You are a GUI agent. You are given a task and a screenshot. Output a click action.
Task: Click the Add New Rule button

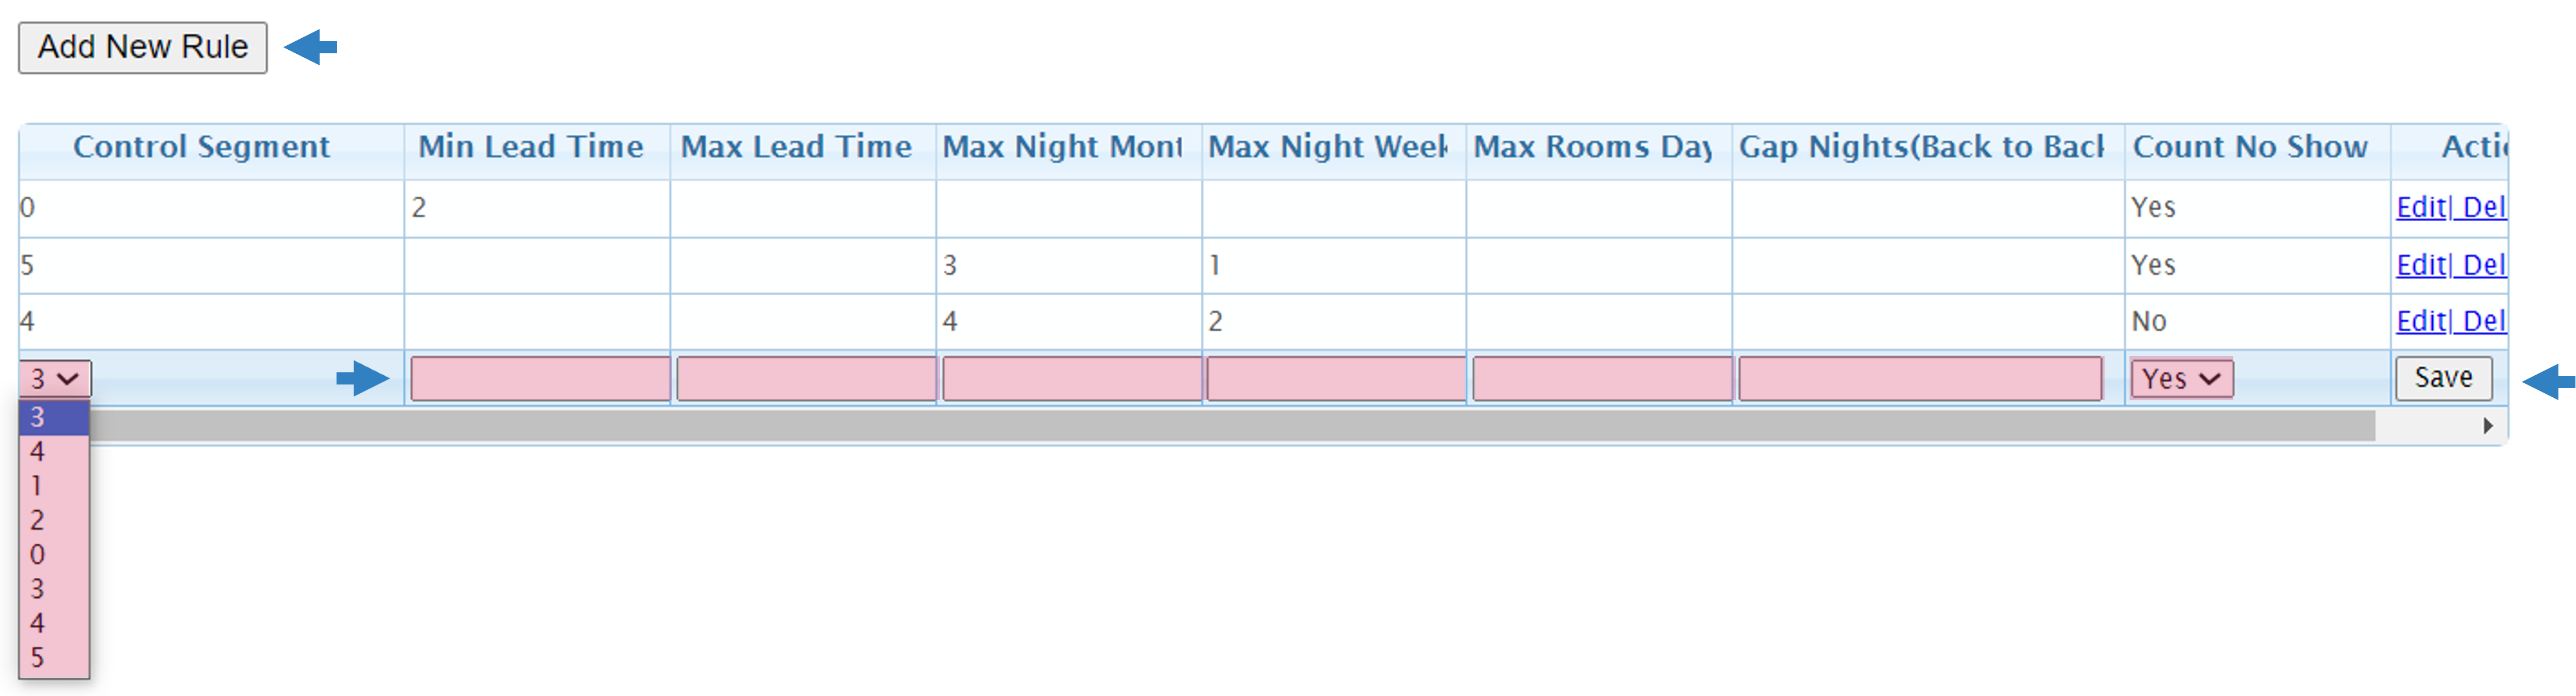click(142, 47)
